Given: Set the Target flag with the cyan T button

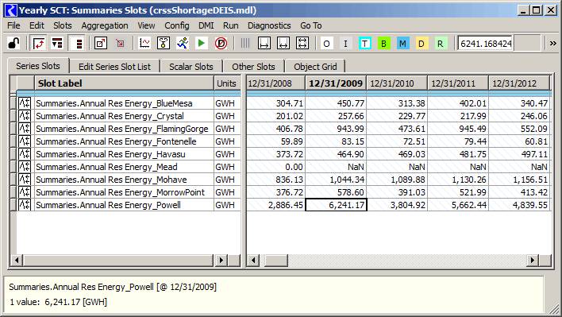Looking at the screenshot, I should (365, 44).
